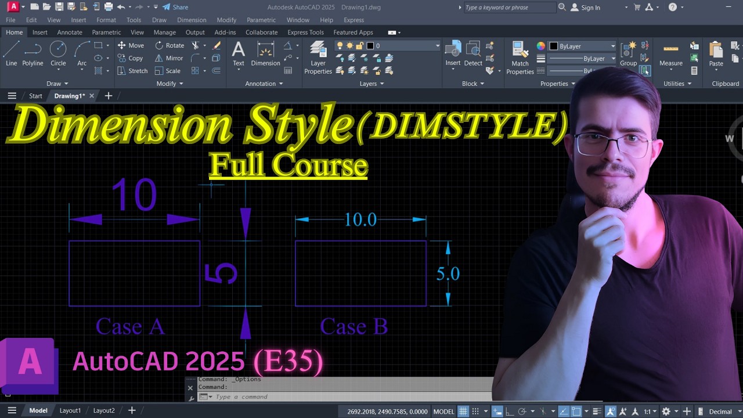
Task: Close the Drawing1 file tab
Action: [x=91, y=96]
